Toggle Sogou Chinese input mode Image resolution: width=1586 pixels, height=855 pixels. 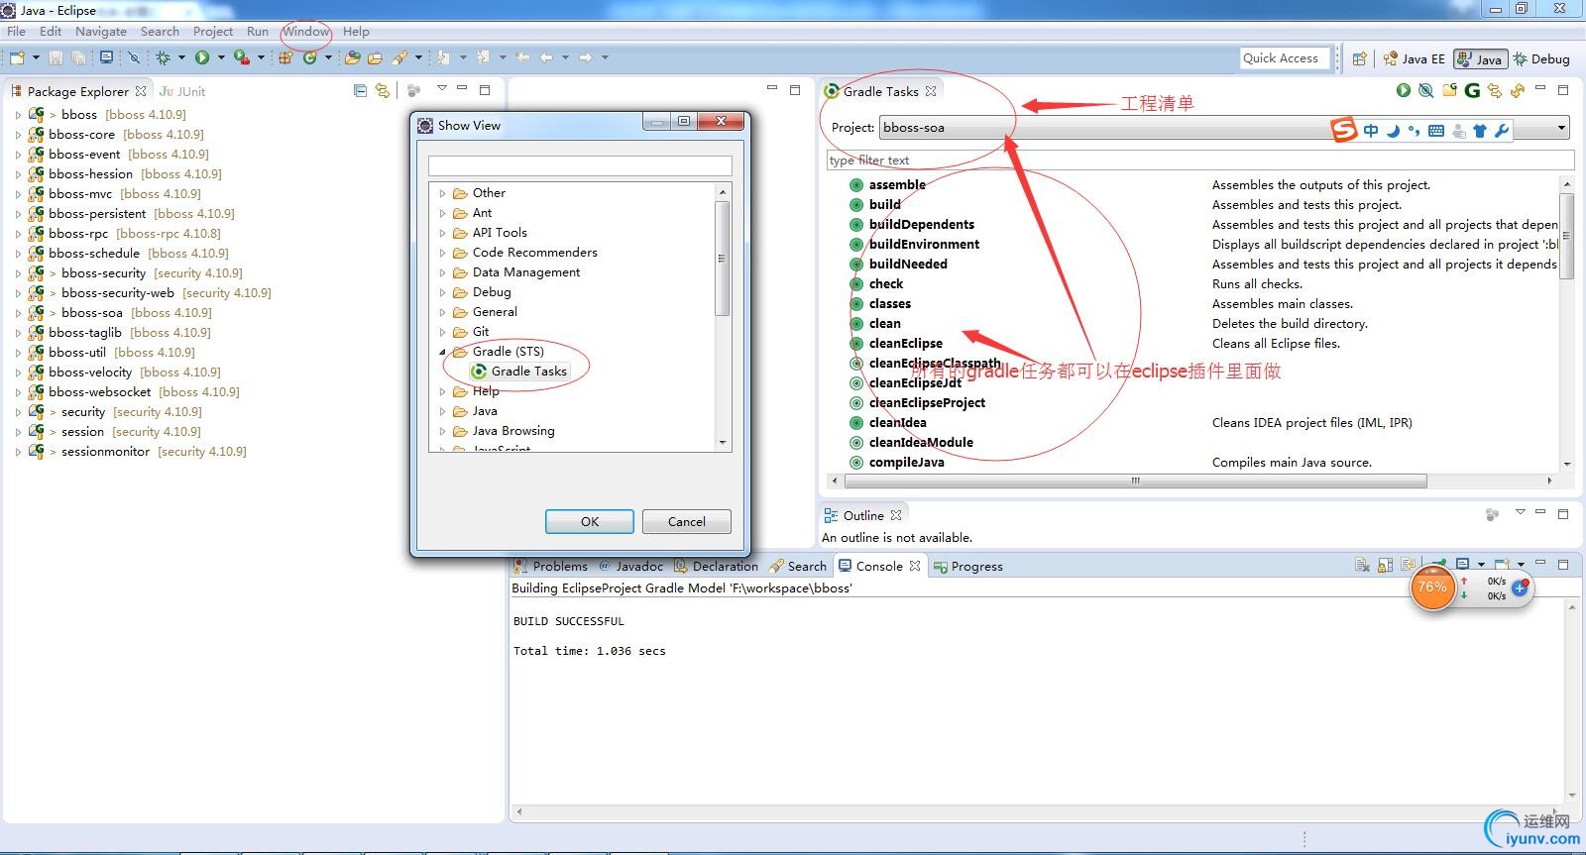click(1371, 131)
